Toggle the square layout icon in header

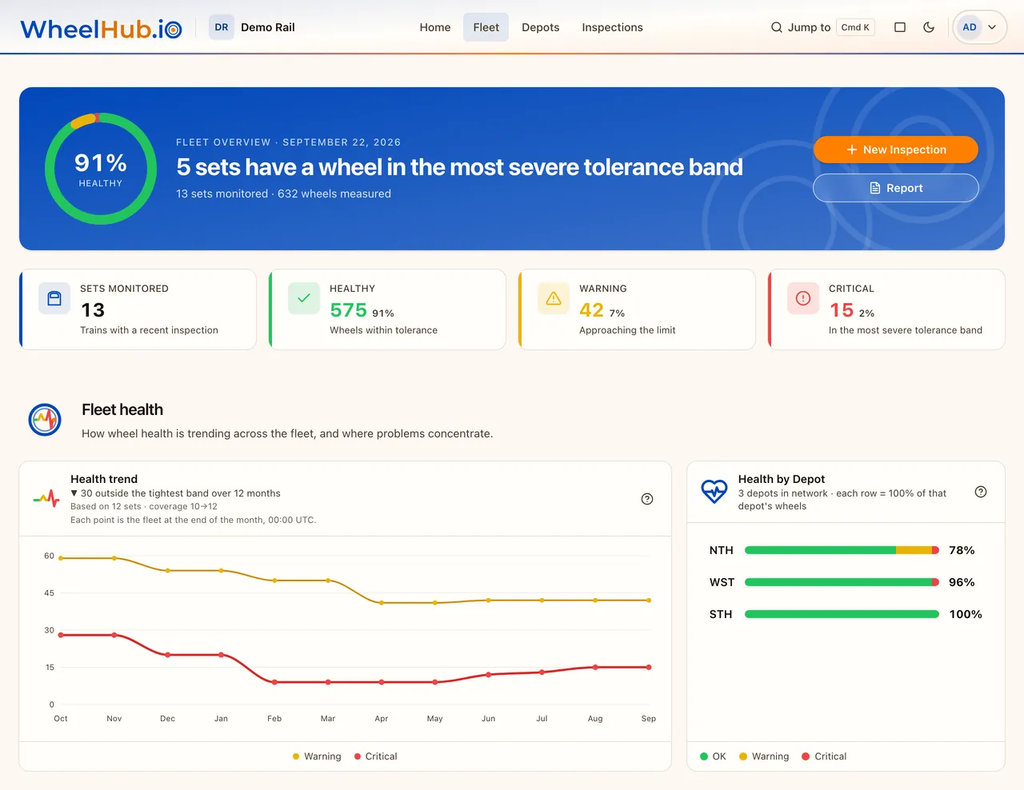coord(900,27)
